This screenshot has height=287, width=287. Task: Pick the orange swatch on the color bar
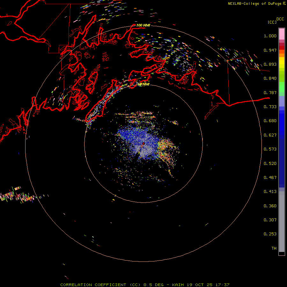click(x=282, y=55)
